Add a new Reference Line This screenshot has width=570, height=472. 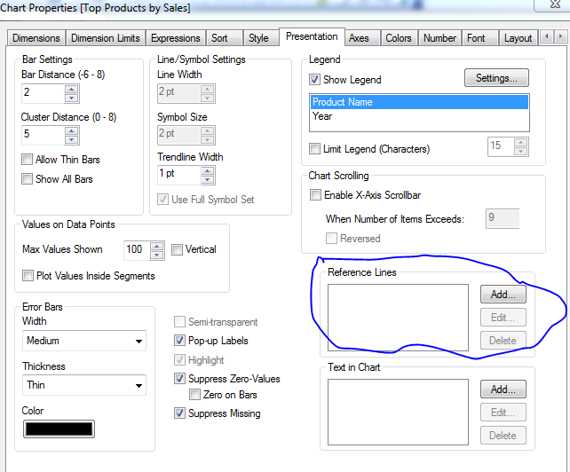[503, 295]
